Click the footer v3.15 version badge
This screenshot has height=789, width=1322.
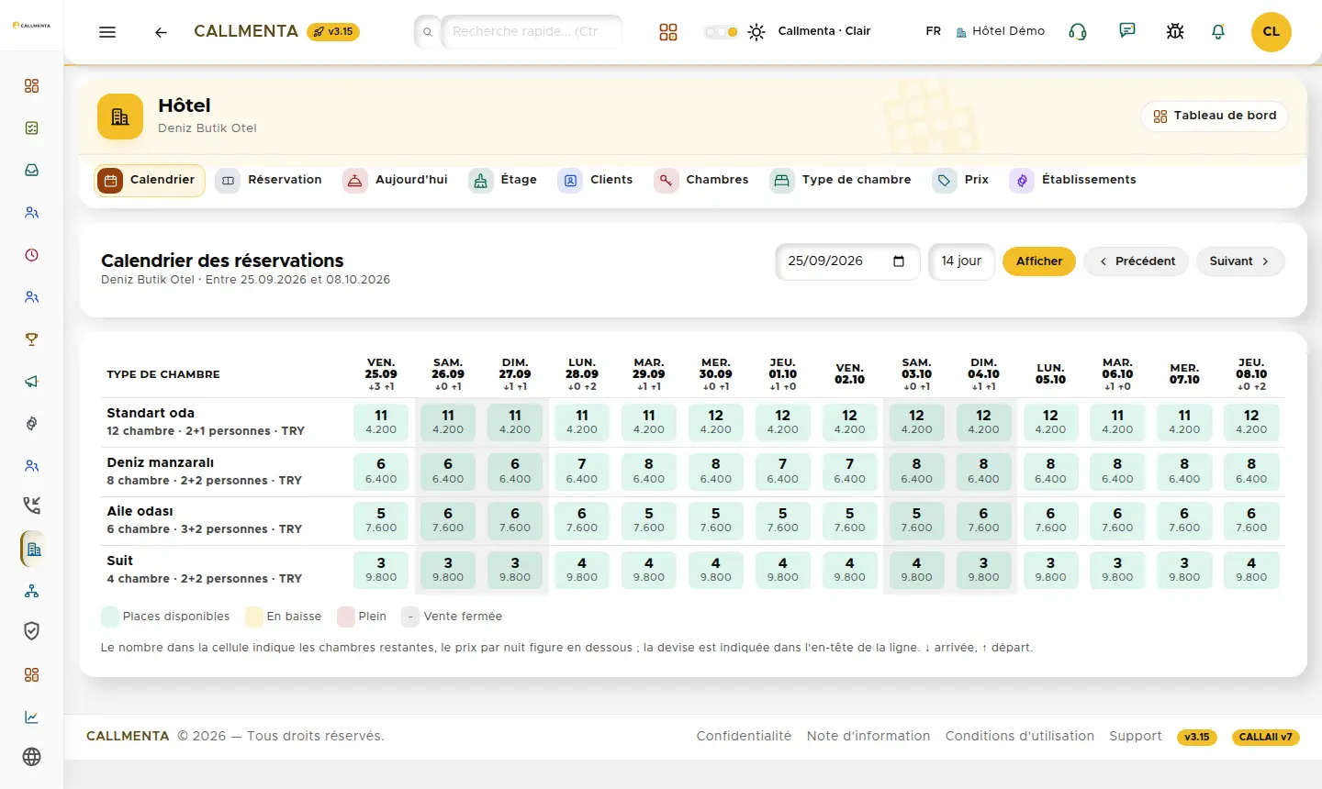click(x=1197, y=737)
